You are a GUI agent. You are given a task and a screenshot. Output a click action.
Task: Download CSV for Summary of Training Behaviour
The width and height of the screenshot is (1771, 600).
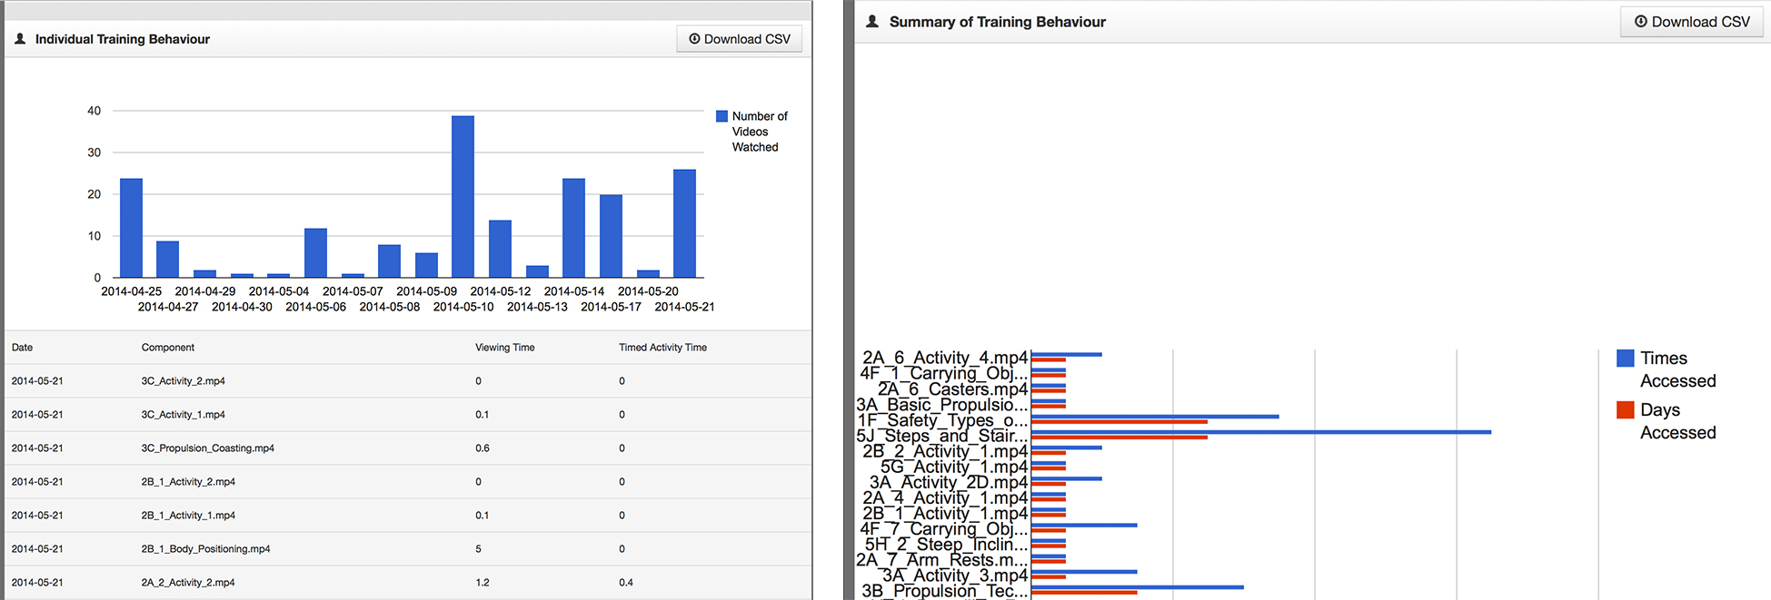click(x=1691, y=22)
